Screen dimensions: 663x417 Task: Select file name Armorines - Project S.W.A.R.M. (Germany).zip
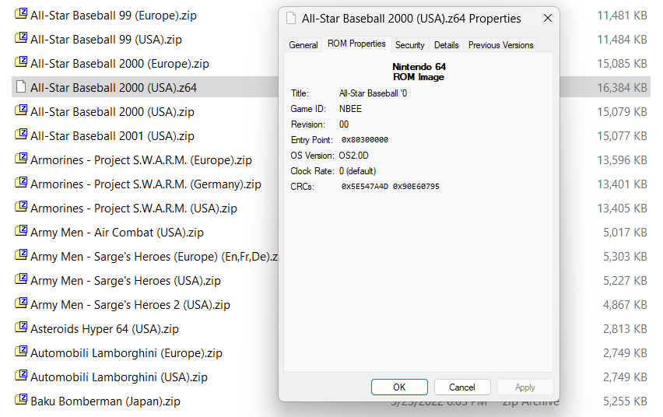tap(146, 184)
